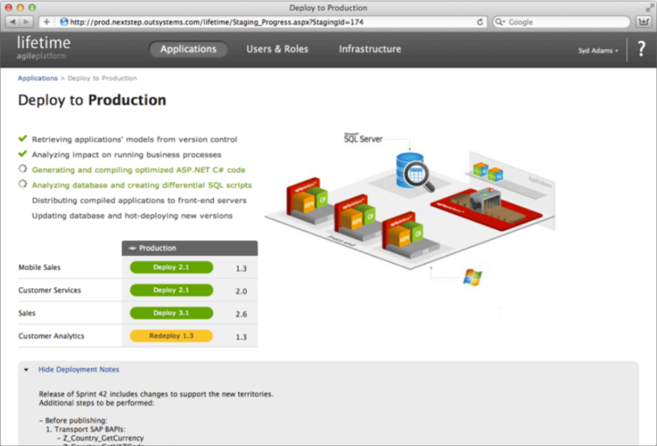Viewport: 657px width, 446px height.
Task: Select the Sales application name
Action: [x=27, y=313]
